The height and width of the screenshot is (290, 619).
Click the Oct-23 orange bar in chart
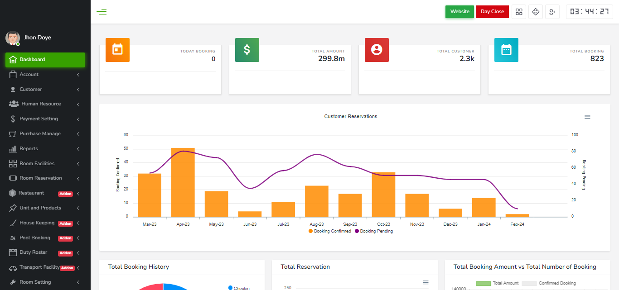[383, 195]
